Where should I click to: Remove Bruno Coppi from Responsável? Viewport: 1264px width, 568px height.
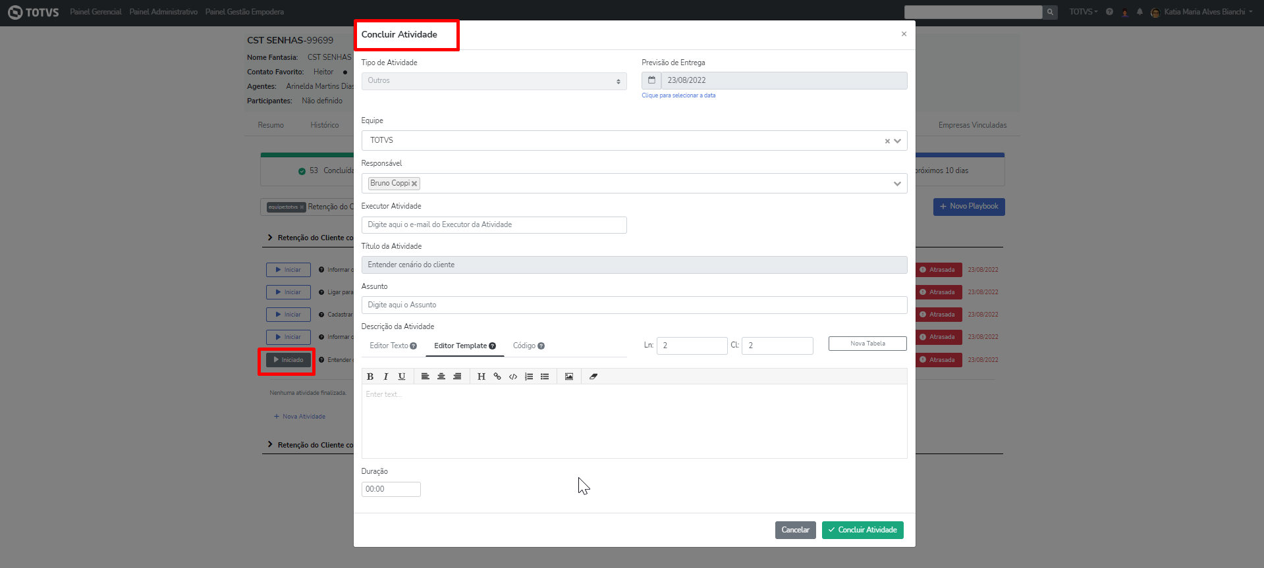(x=414, y=184)
